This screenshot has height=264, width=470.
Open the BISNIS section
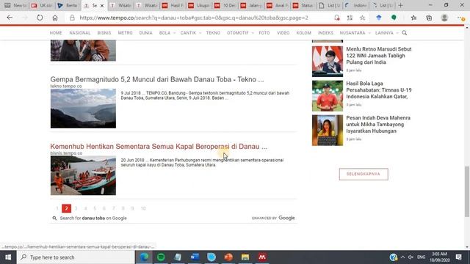(104, 33)
